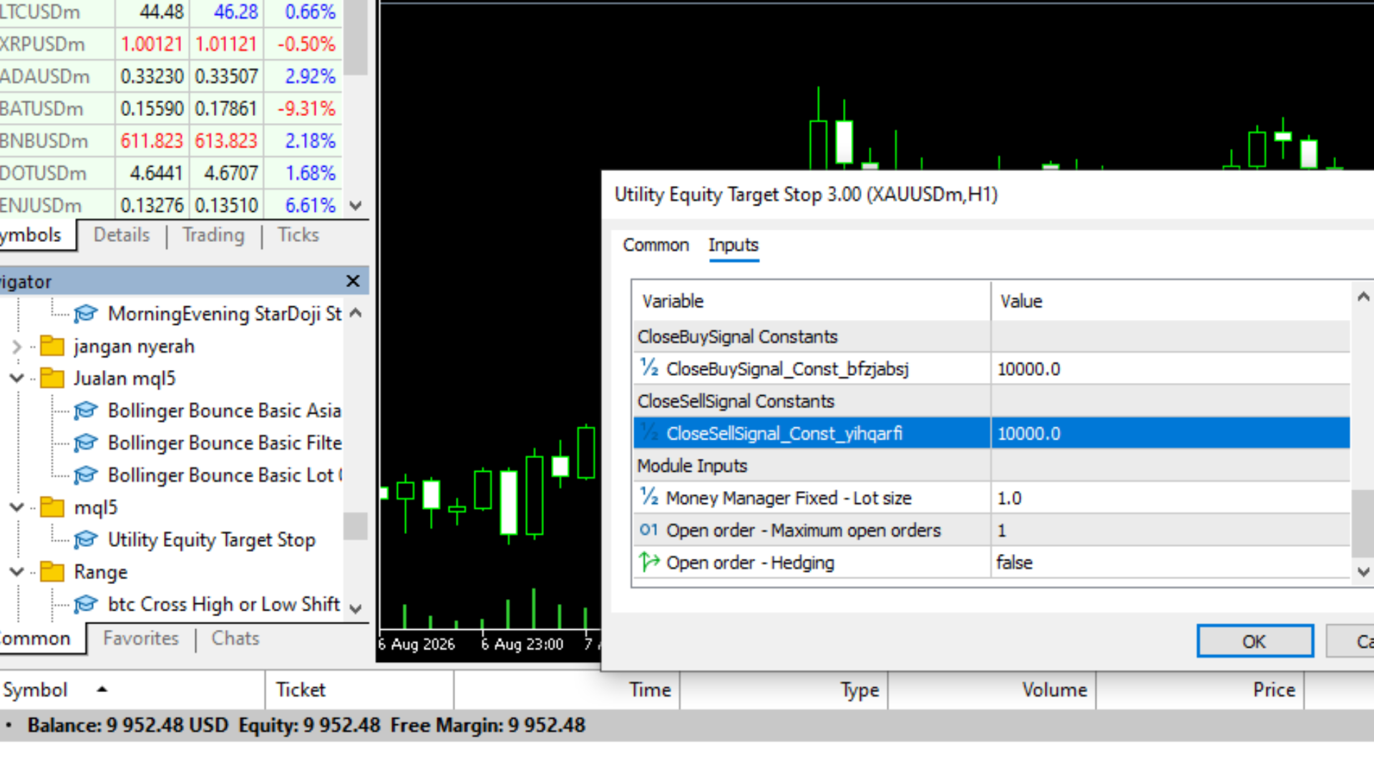Select the BNBUSDm symbol row
The image size is (1374, 773).
(x=170, y=141)
